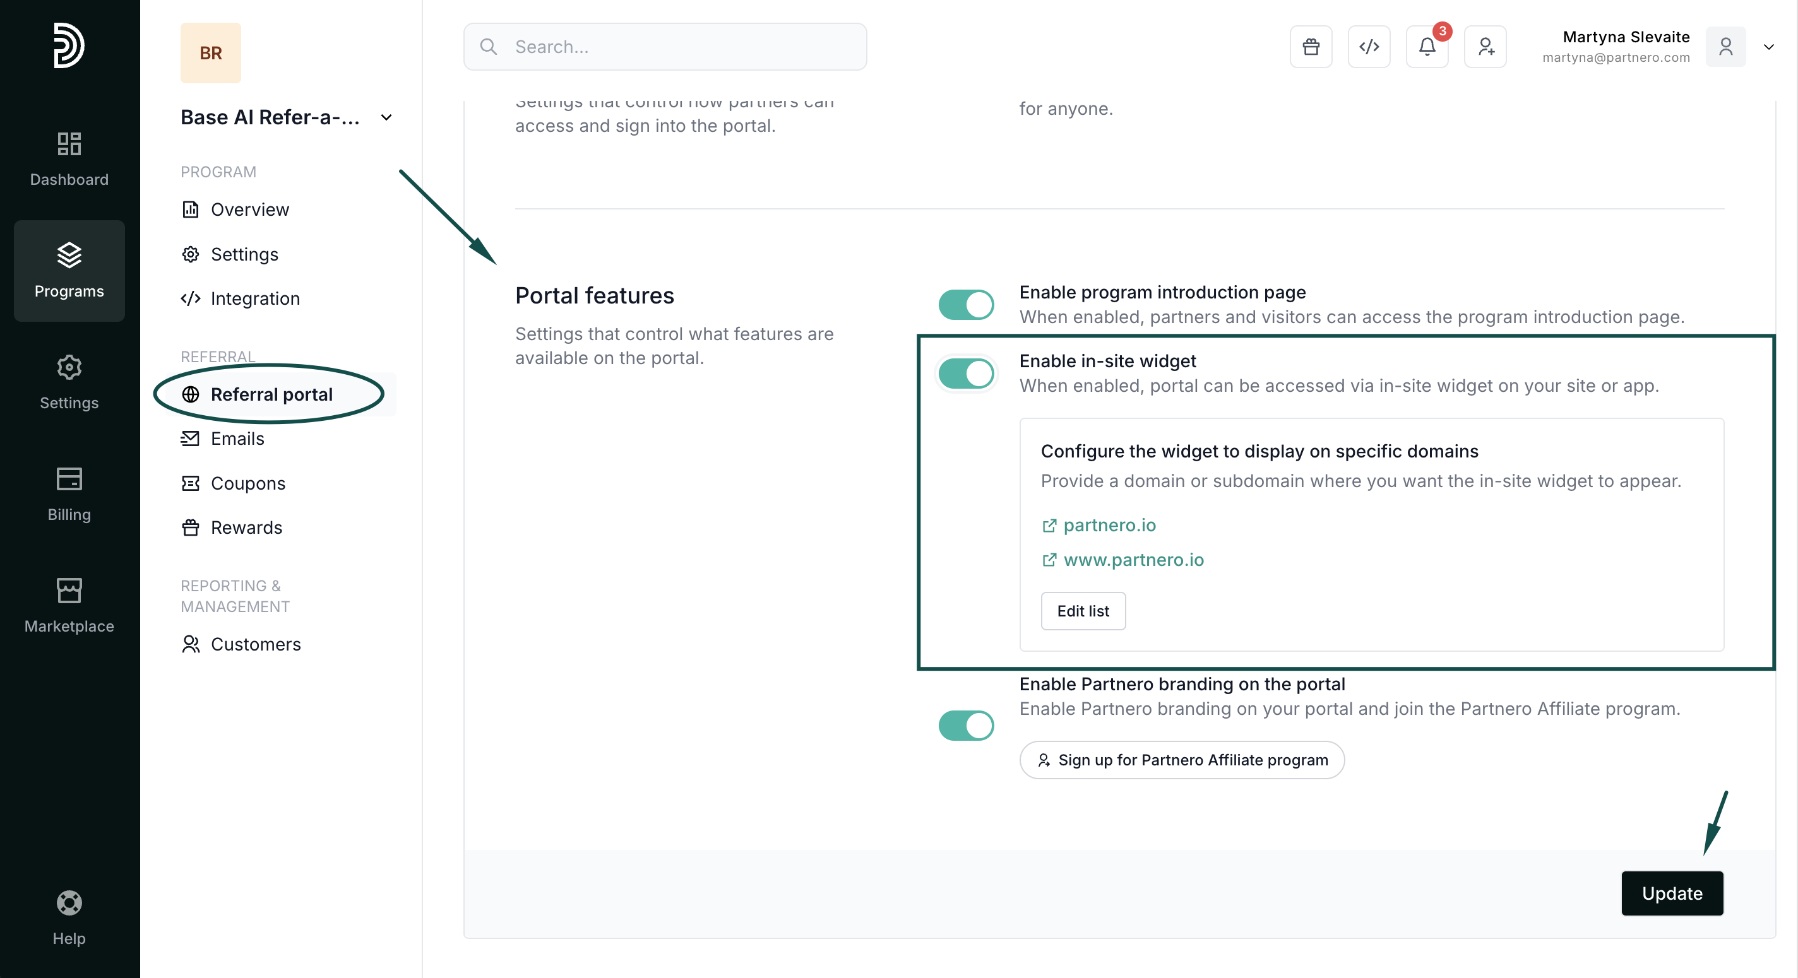Click the Update button
Viewport: 1798px width, 978px height.
point(1671,893)
